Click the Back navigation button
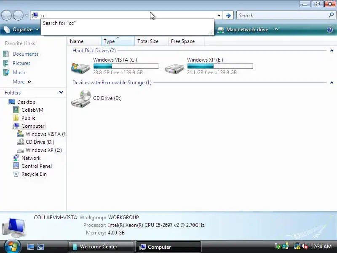Image resolution: width=337 pixels, height=253 pixels. pyautogui.click(x=6, y=16)
